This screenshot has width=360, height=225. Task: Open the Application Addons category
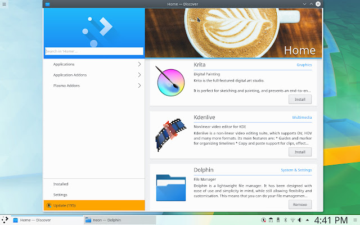coord(94,75)
